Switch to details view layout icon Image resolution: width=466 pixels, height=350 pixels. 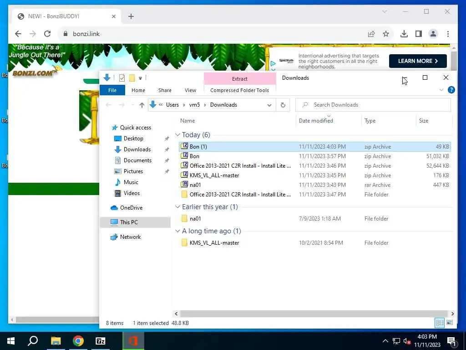click(440, 323)
